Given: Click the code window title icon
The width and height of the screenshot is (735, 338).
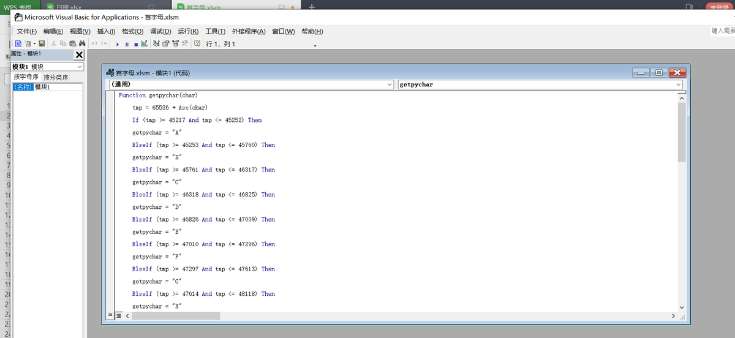Looking at the screenshot, I should (x=111, y=72).
